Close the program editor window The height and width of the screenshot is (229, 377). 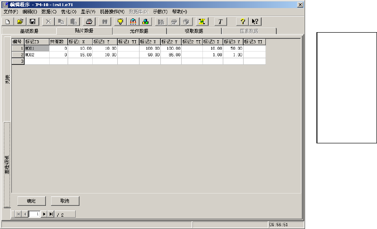(300, 5)
